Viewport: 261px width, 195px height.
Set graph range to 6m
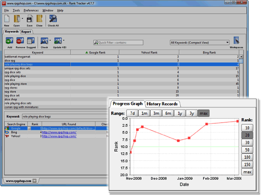tap(168, 114)
